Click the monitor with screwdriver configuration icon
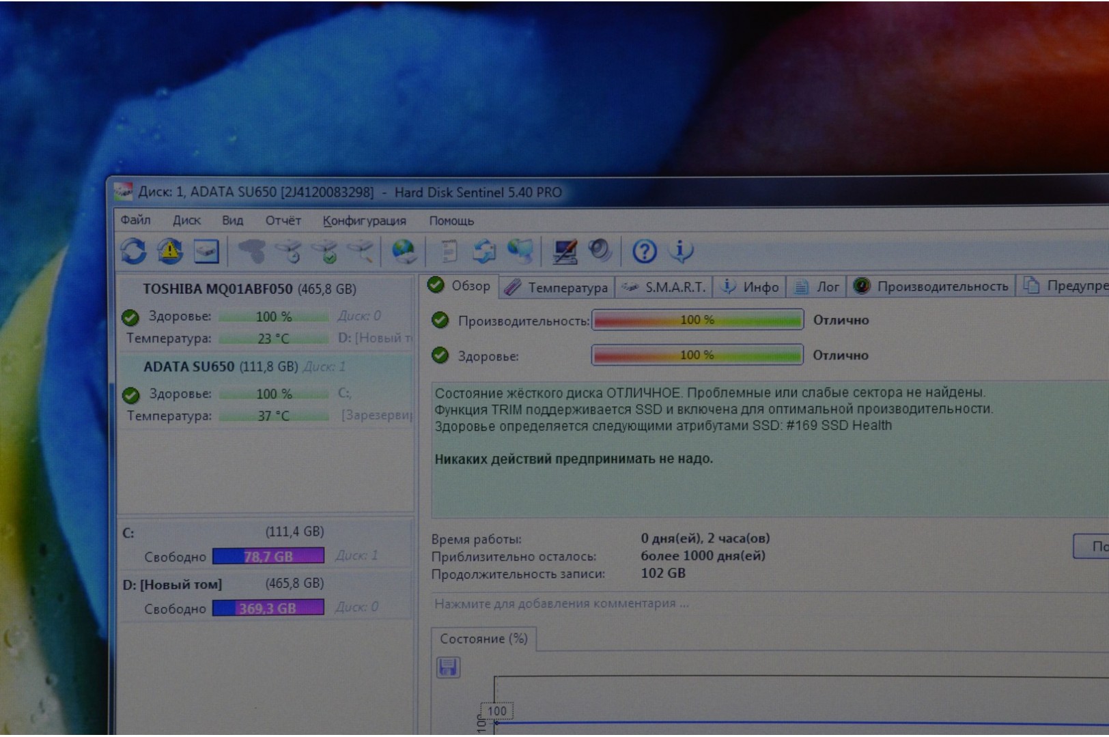 (x=565, y=251)
